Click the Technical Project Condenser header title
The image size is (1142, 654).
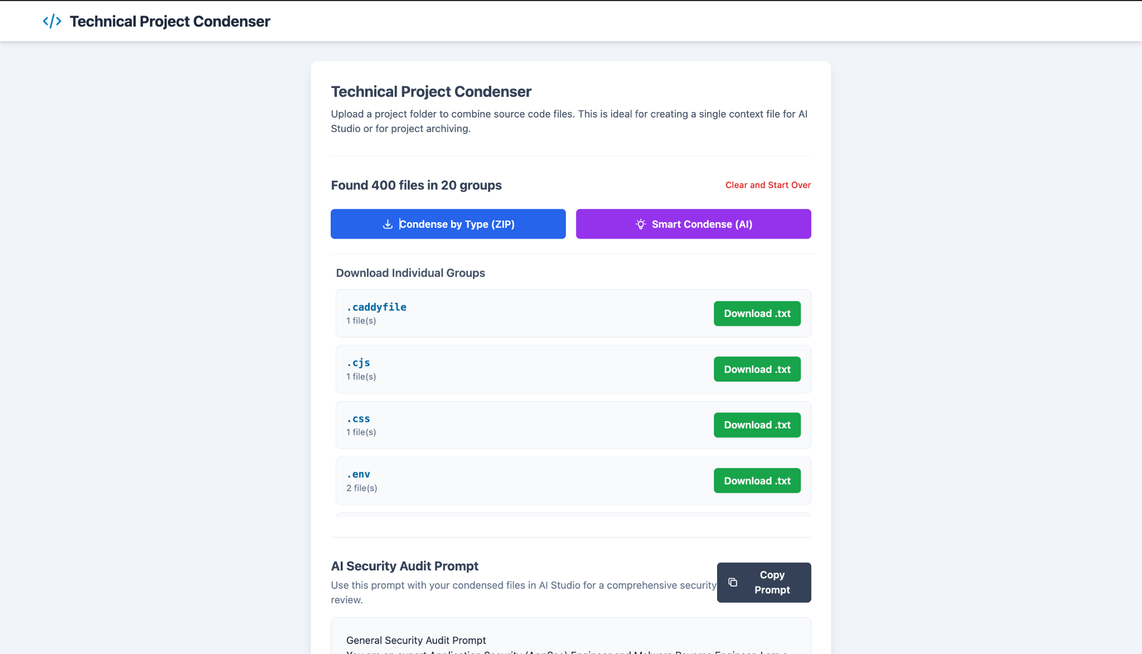(170, 21)
